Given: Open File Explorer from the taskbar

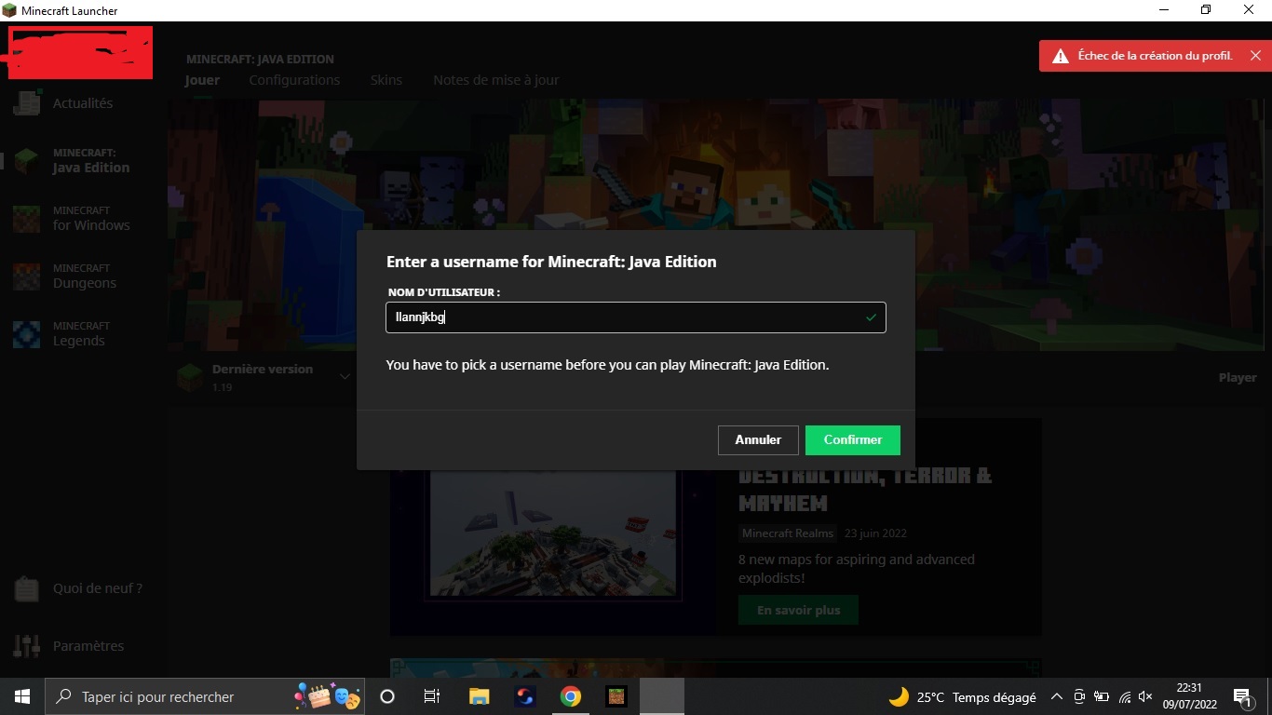Looking at the screenshot, I should [x=479, y=696].
